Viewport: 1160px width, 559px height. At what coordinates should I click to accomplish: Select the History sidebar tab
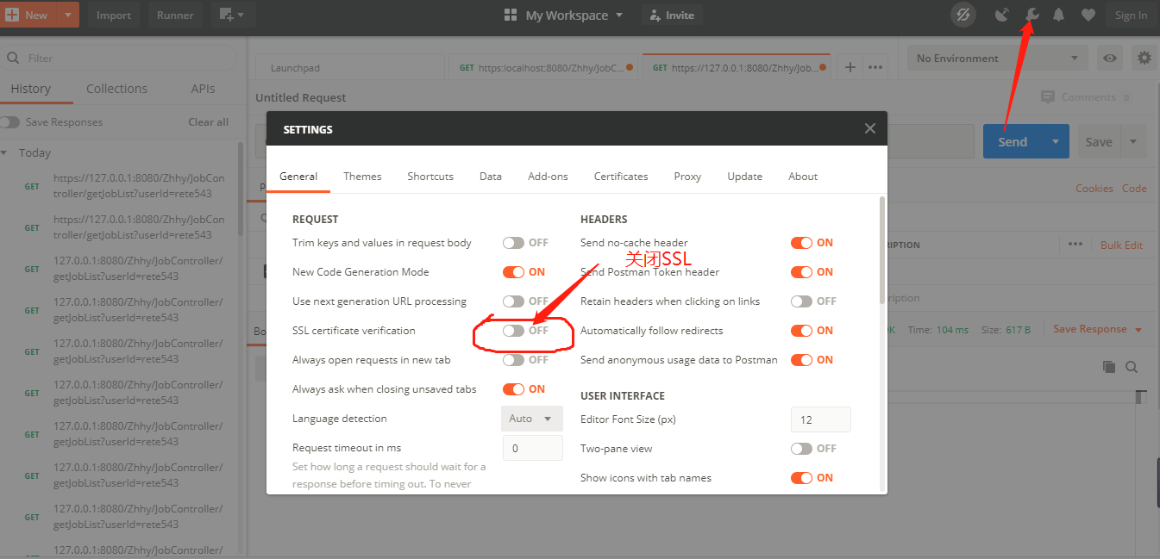click(x=31, y=89)
